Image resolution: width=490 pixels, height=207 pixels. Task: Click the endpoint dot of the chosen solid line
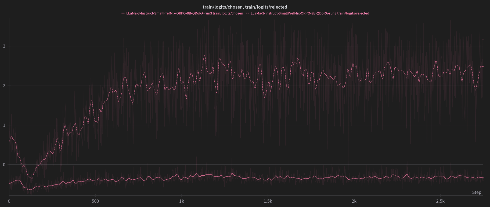(x=483, y=178)
